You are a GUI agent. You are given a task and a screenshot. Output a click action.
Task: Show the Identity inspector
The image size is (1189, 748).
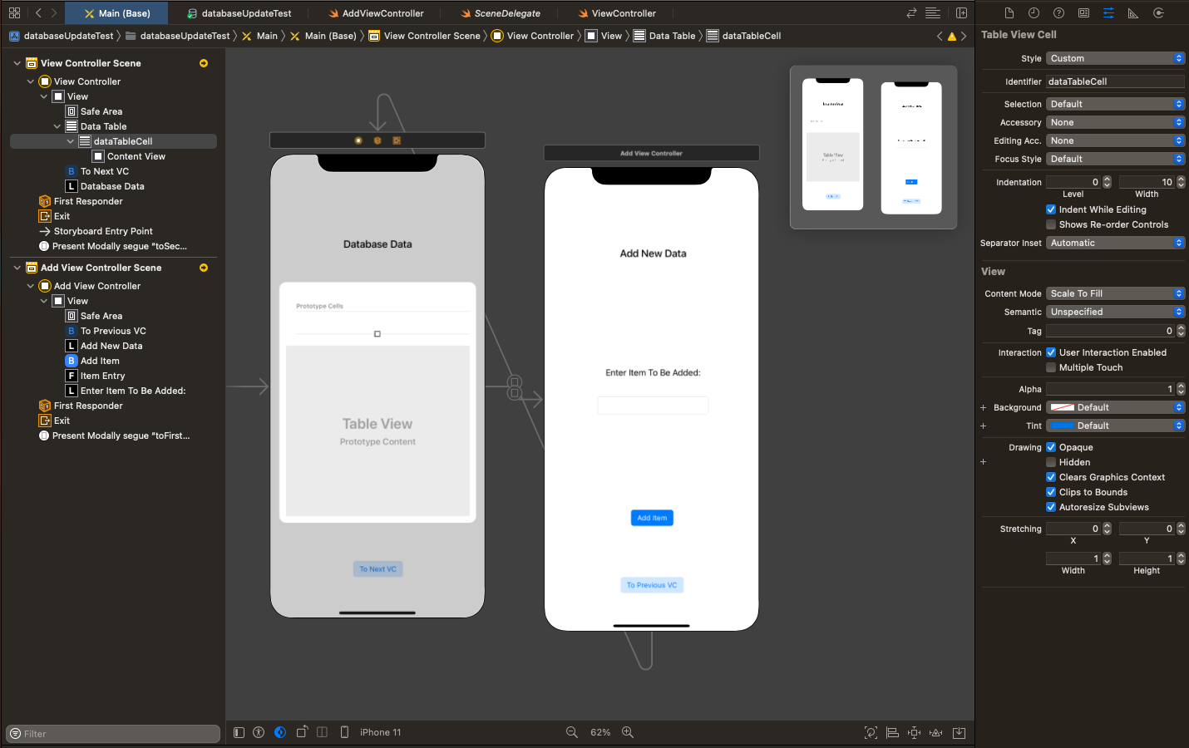(1083, 13)
